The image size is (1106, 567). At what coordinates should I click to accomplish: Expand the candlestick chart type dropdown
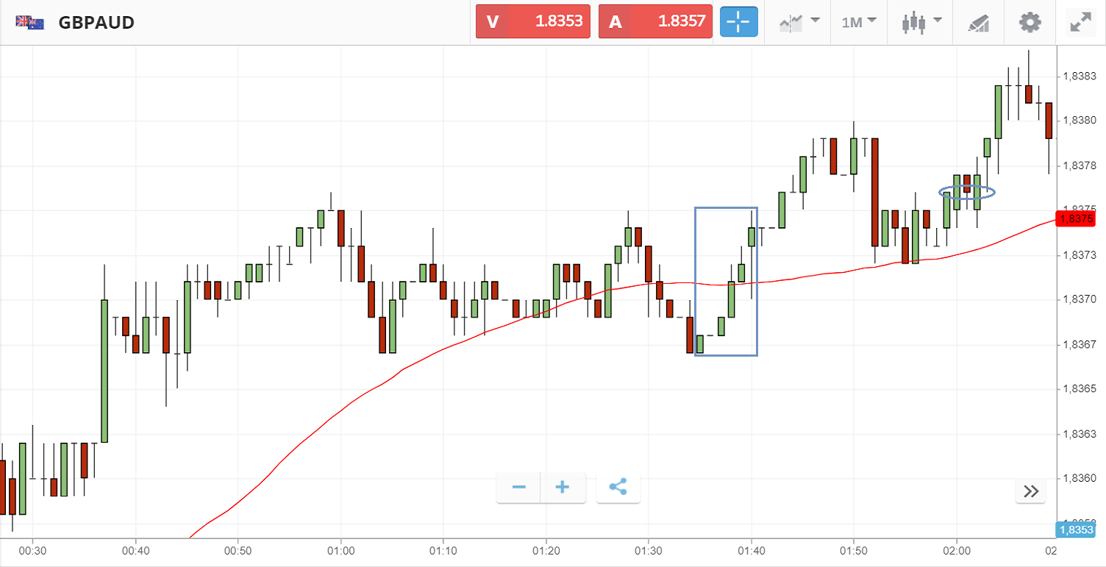(922, 22)
